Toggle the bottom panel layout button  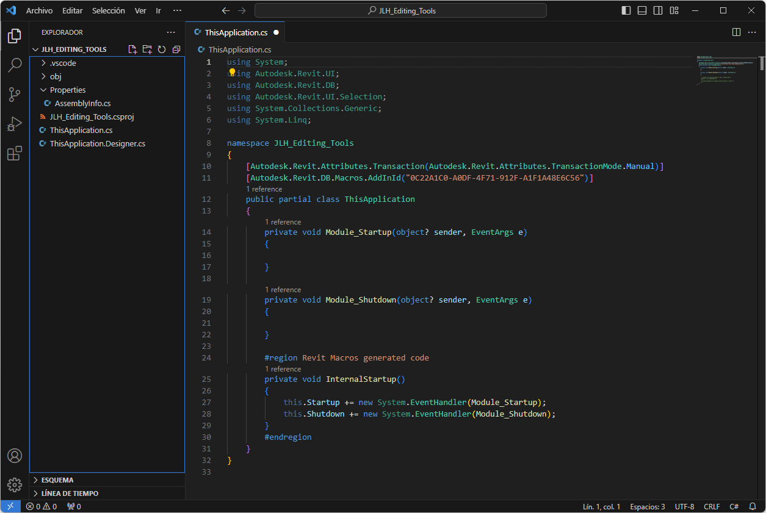click(x=642, y=10)
